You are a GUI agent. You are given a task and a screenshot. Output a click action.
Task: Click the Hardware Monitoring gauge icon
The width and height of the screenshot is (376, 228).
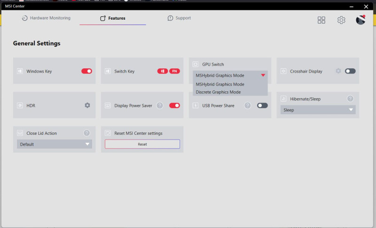24,18
